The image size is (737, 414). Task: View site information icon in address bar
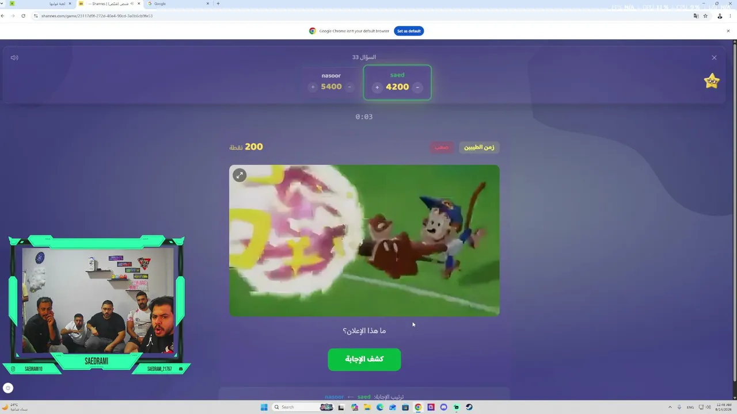click(x=36, y=16)
